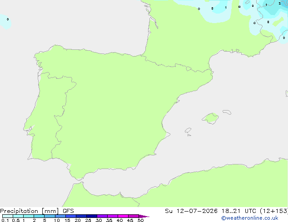This screenshot has height=222, width=288.
Task: Select legend swatch between 20 and 25
Action: click(x=81, y=216)
